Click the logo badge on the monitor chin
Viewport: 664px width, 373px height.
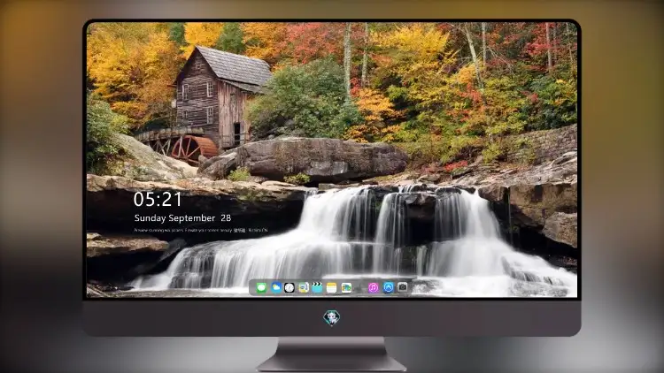pyautogui.click(x=332, y=317)
